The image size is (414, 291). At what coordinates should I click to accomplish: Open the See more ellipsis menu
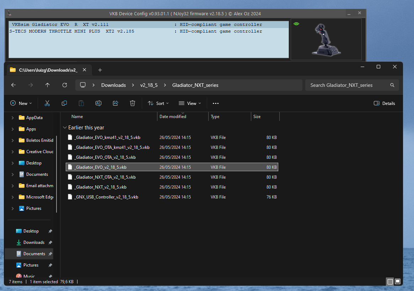point(216,103)
